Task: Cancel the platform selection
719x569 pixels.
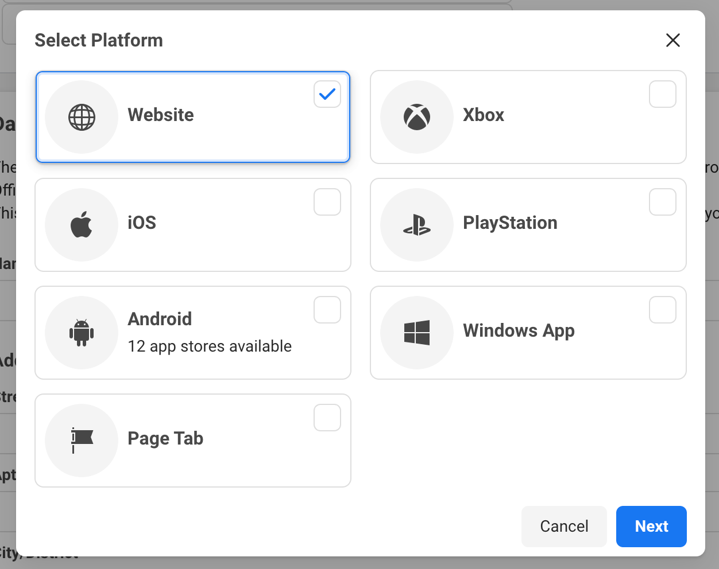Action: [x=564, y=527]
